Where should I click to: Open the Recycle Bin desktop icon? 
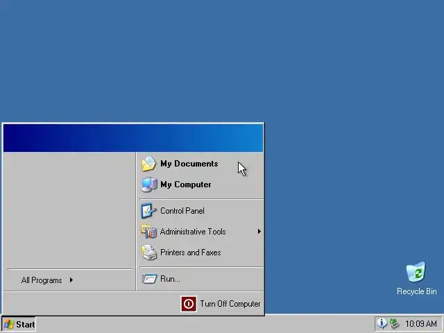pos(416,272)
